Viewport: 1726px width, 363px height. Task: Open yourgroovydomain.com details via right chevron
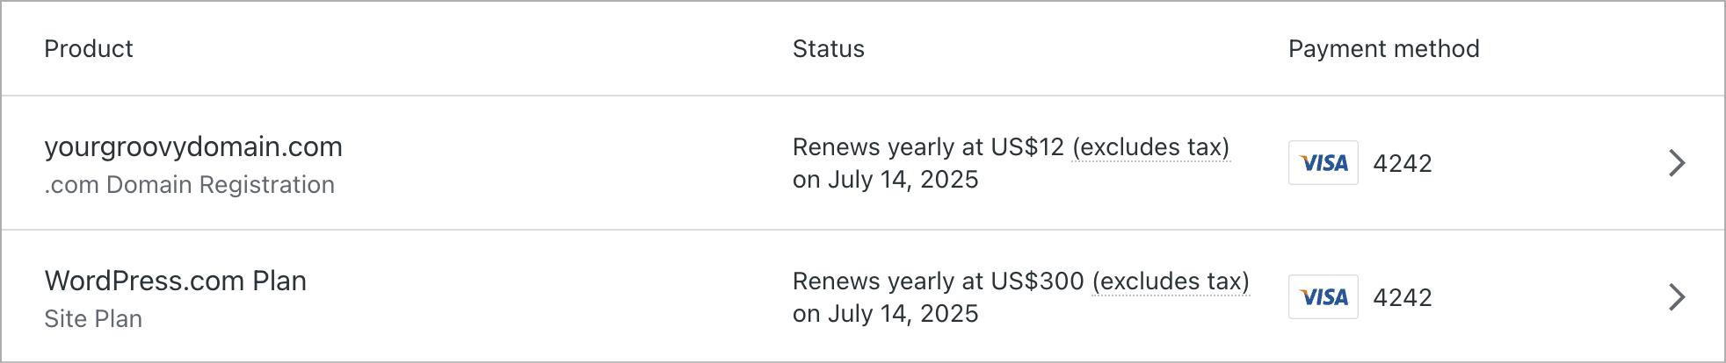[x=1676, y=163]
